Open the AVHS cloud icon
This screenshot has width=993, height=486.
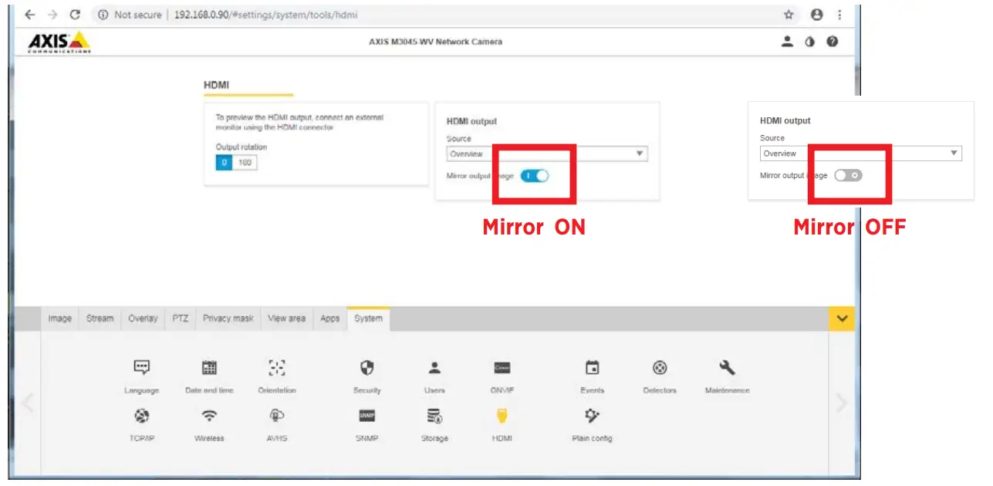click(277, 416)
